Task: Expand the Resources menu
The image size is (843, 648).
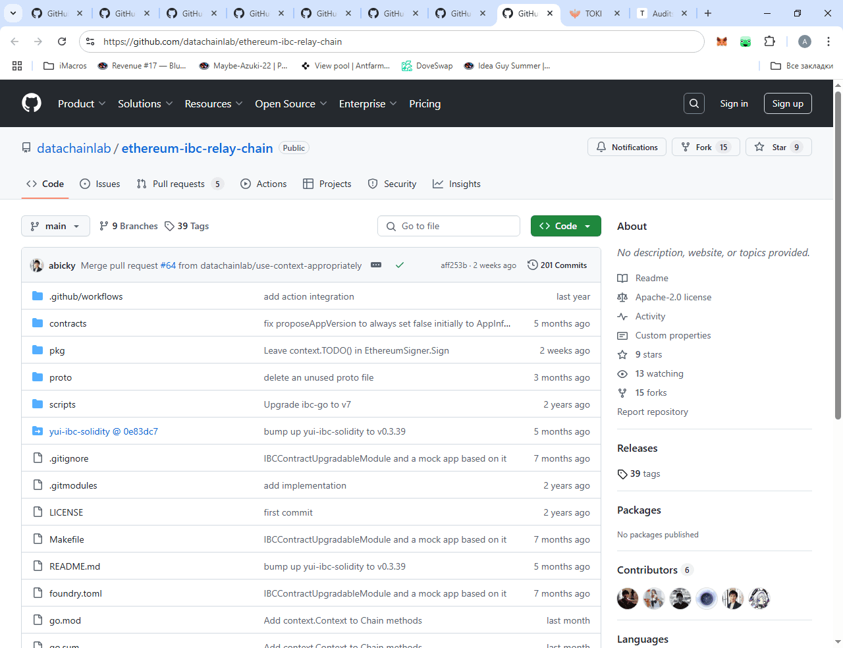Action: pyautogui.click(x=214, y=103)
